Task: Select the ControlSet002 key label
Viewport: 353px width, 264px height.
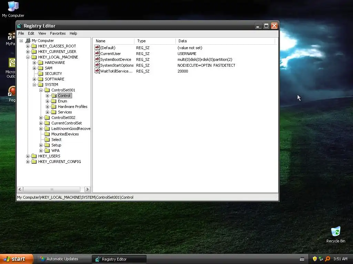Action: pos(63,118)
